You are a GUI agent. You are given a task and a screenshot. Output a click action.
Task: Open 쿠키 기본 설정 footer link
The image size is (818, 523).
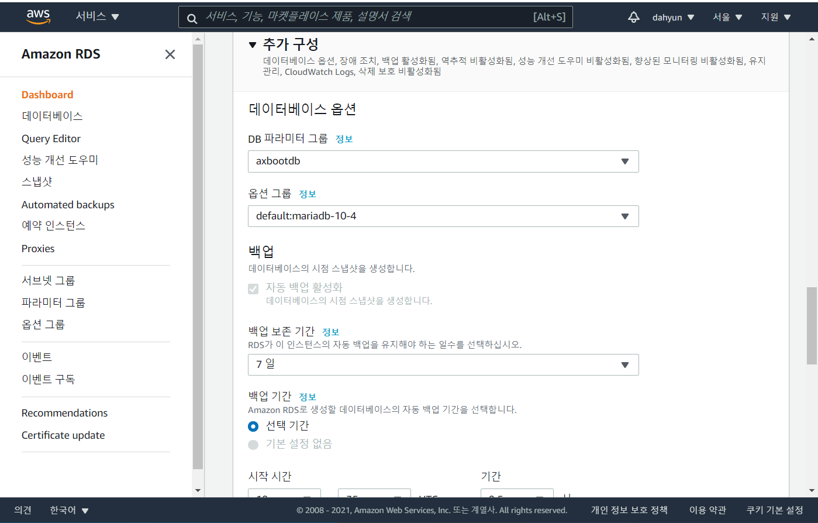(775, 510)
